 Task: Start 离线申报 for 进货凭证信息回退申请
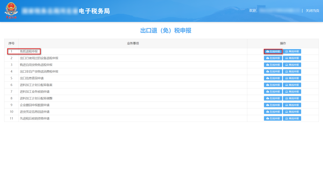pos(292,112)
